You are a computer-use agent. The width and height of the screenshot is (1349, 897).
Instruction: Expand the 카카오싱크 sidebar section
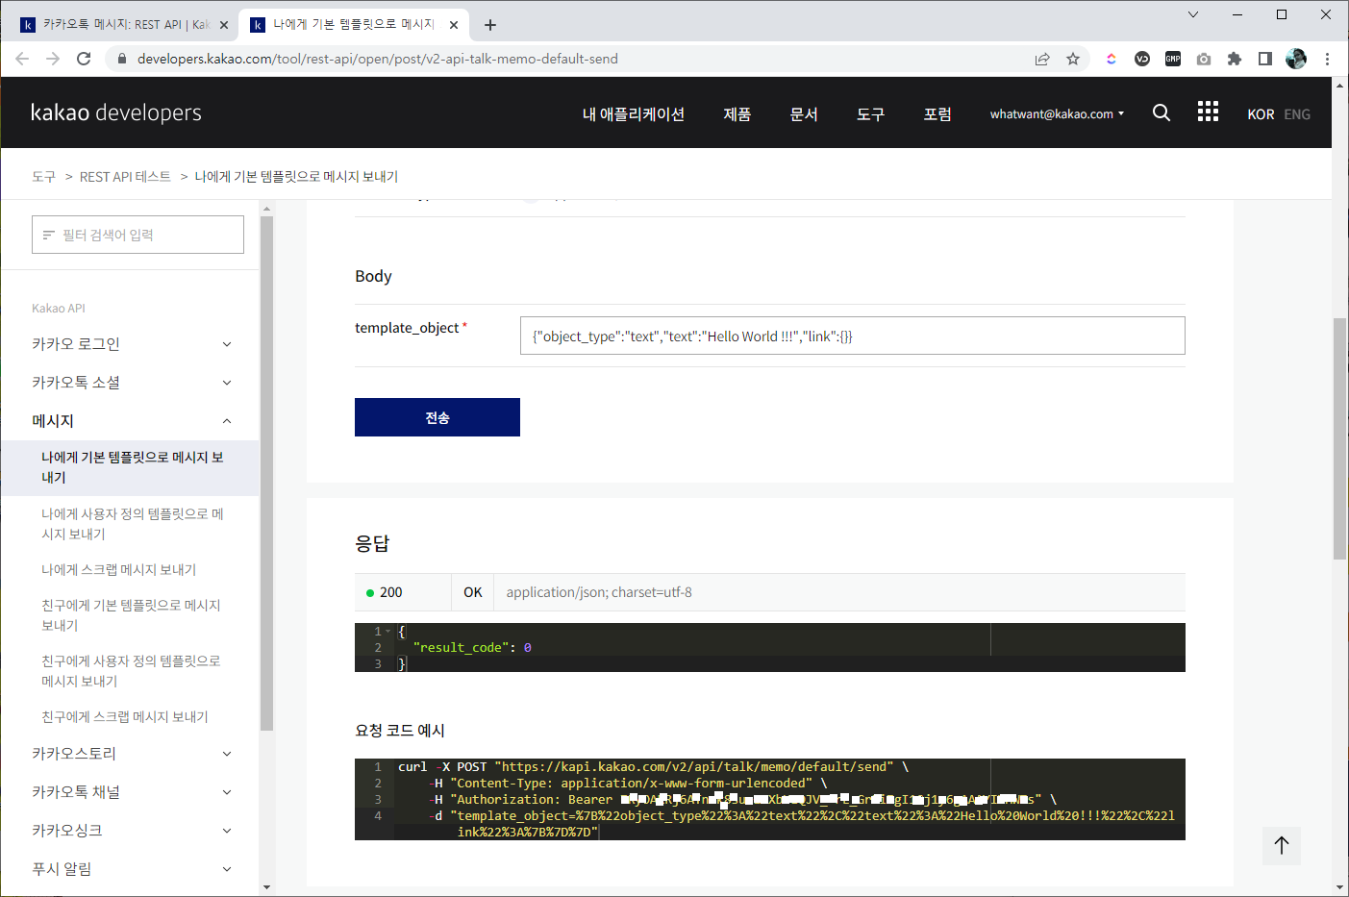pos(227,831)
